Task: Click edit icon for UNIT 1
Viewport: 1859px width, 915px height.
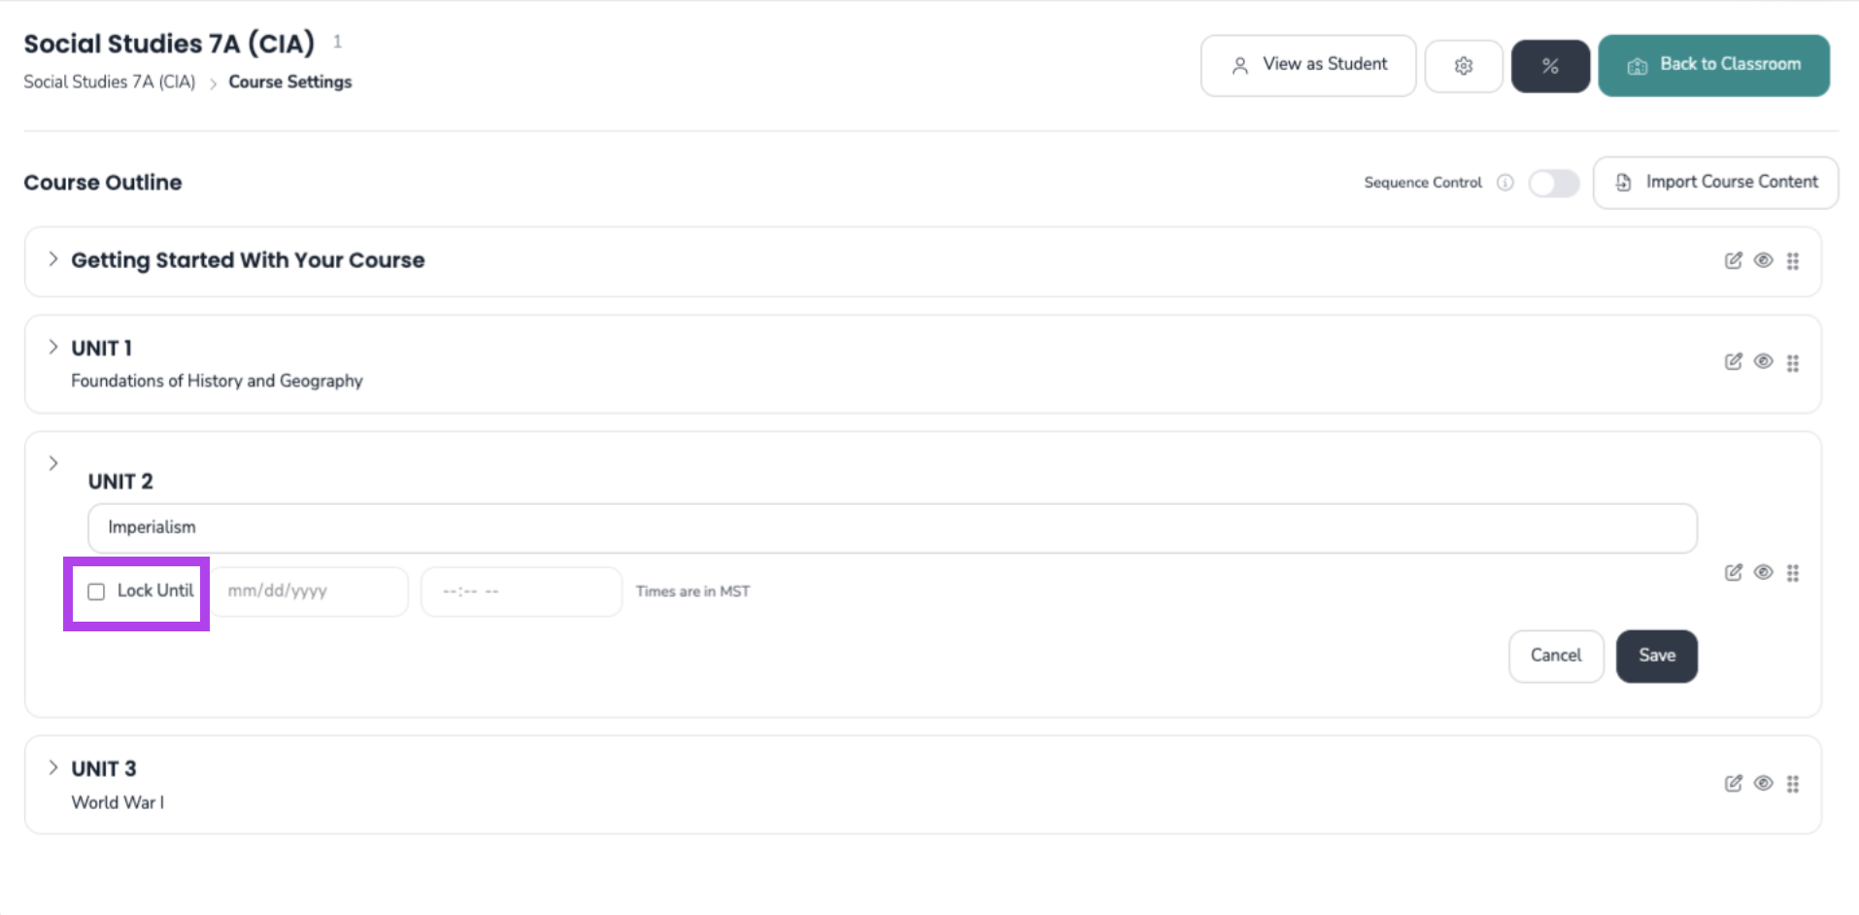Action: 1733,361
